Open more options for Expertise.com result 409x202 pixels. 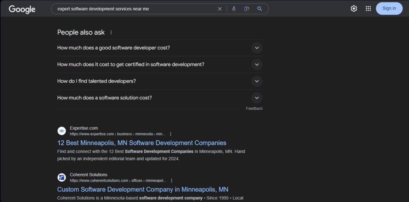coord(171,134)
